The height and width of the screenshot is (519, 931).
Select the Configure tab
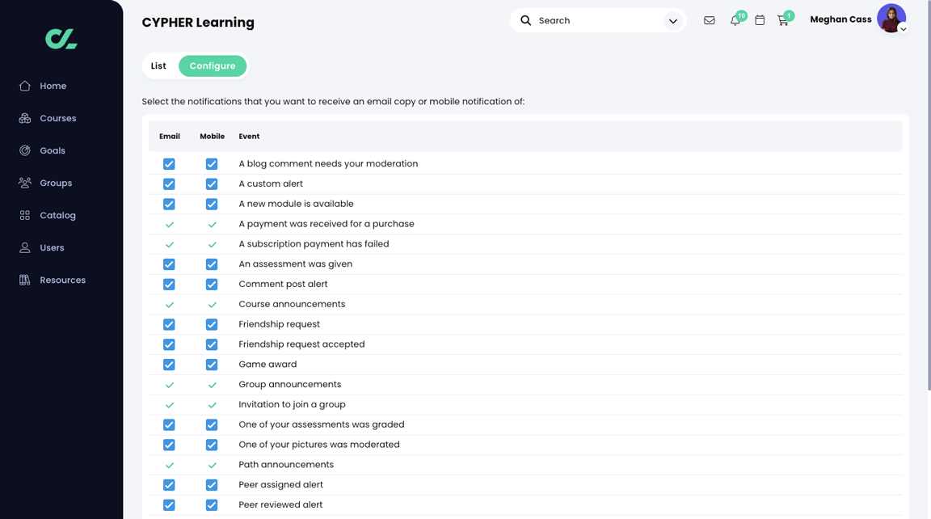click(213, 65)
